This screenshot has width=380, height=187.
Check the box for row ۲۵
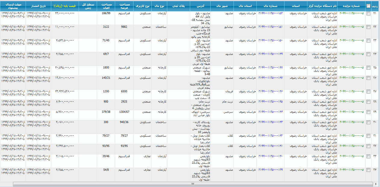point(368,68)
